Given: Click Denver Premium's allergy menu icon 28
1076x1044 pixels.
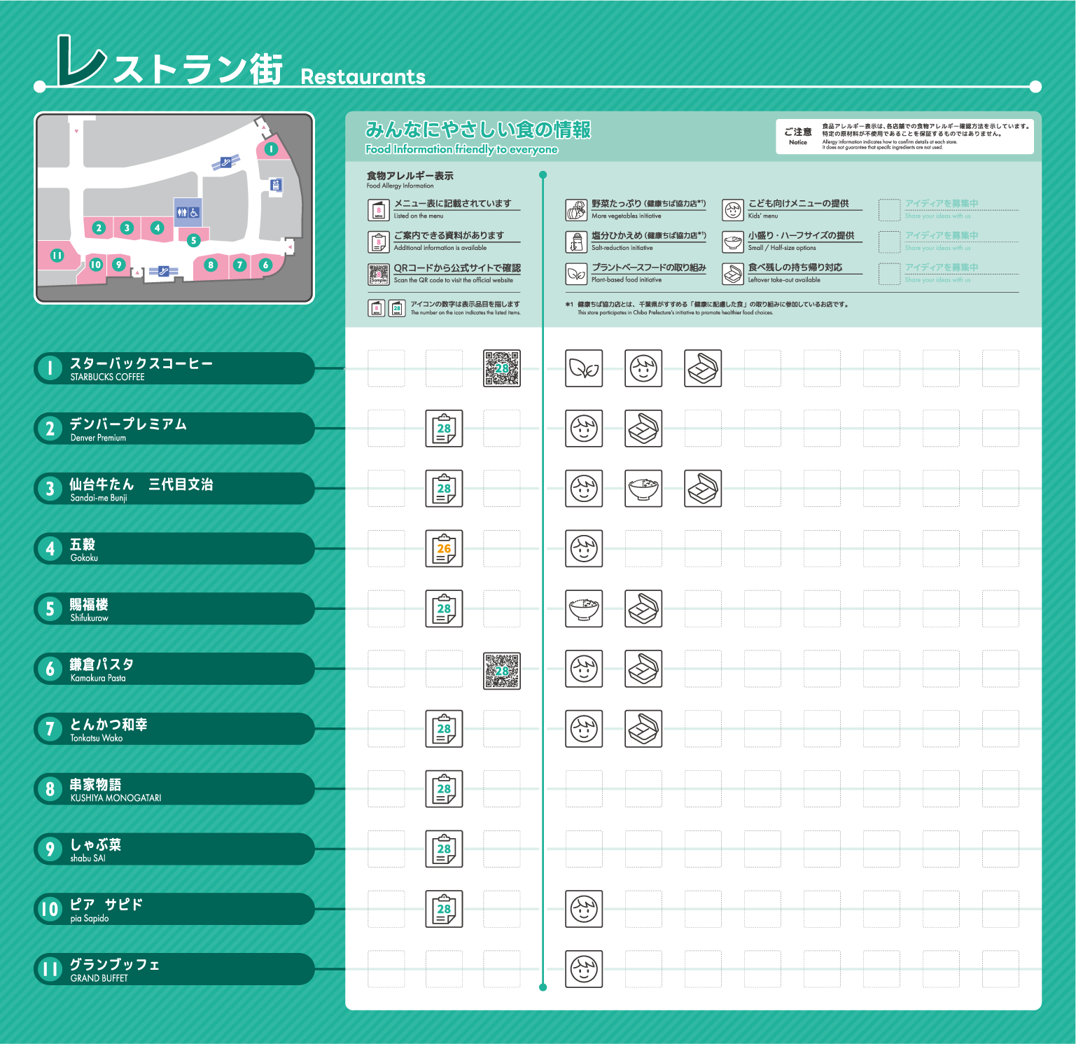Looking at the screenshot, I should (444, 429).
